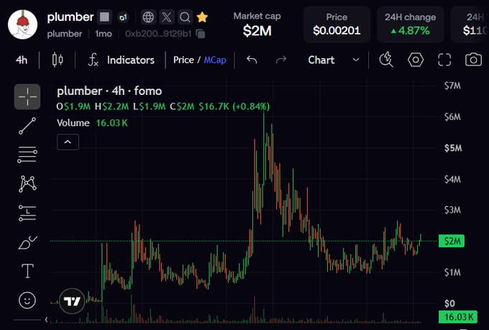Enter fullscreen chart mode
The height and width of the screenshot is (330, 489).
coord(444,60)
